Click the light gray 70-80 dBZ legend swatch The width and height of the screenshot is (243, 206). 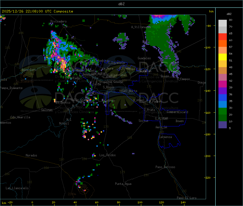222,23
